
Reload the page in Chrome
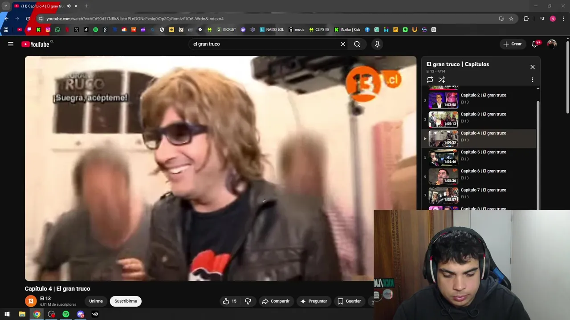tap(28, 19)
